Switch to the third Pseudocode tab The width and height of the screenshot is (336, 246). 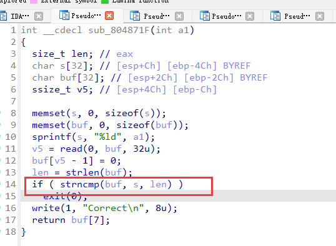[x=227, y=16]
